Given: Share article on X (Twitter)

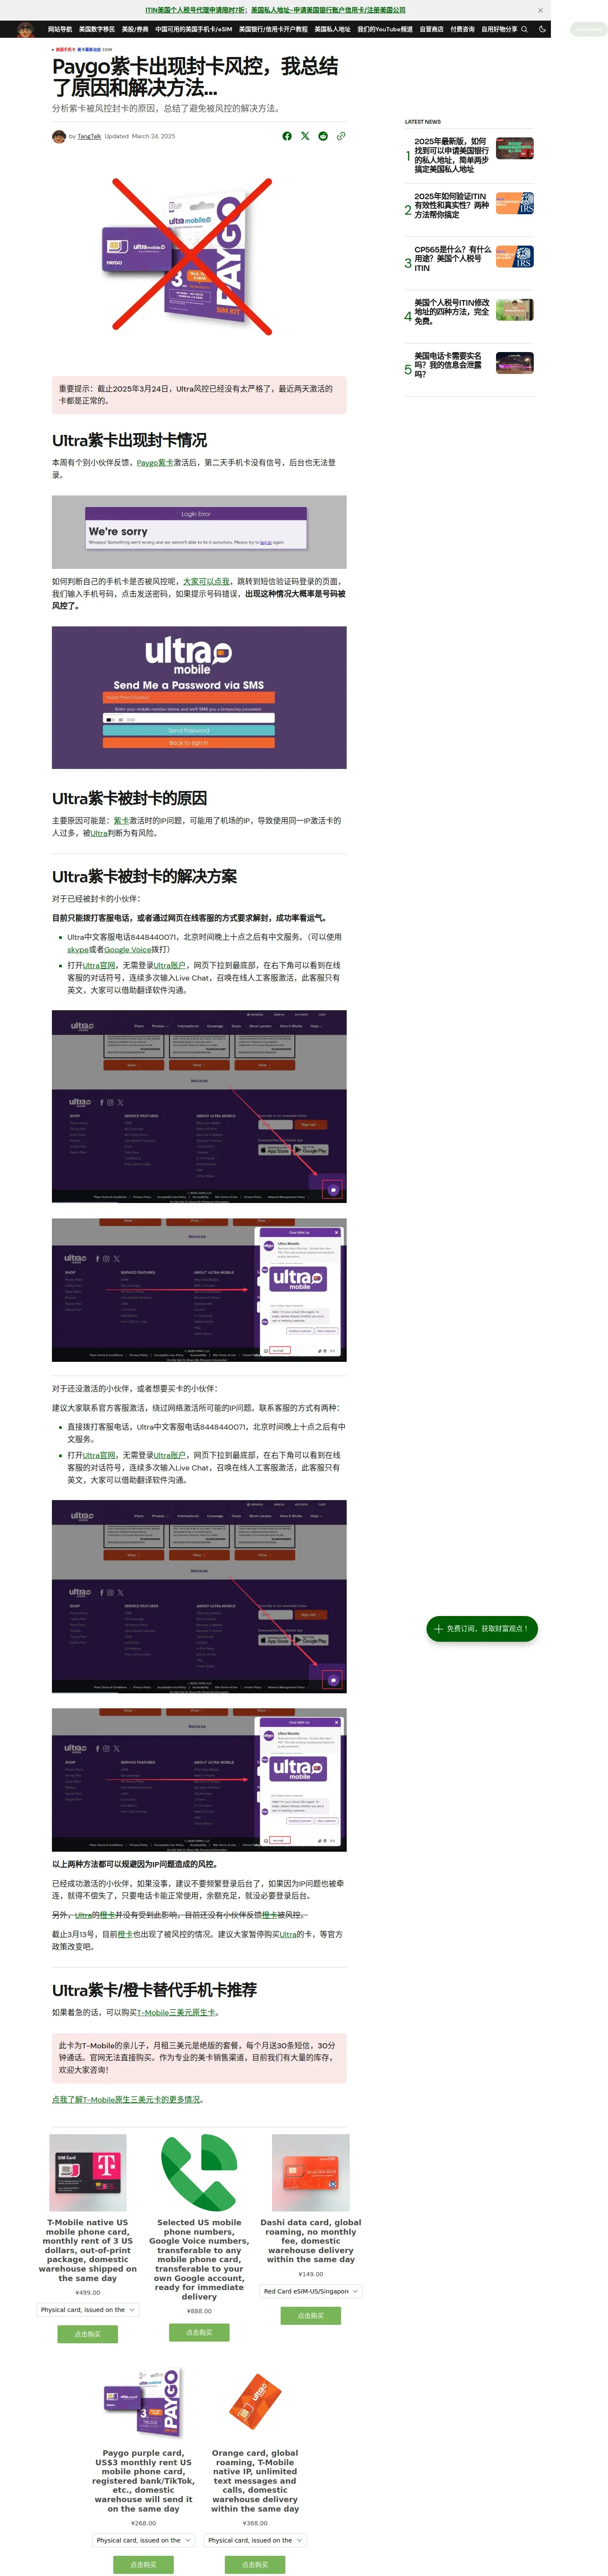Looking at the screenshot, I should pos(305,136).
